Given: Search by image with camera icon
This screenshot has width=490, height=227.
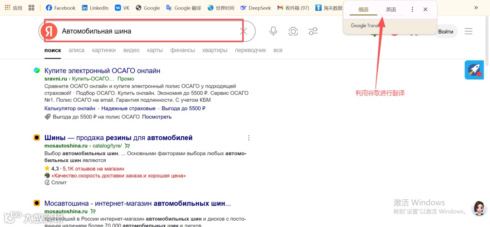Looking at the screenshot, I should (x=293, y=31).
